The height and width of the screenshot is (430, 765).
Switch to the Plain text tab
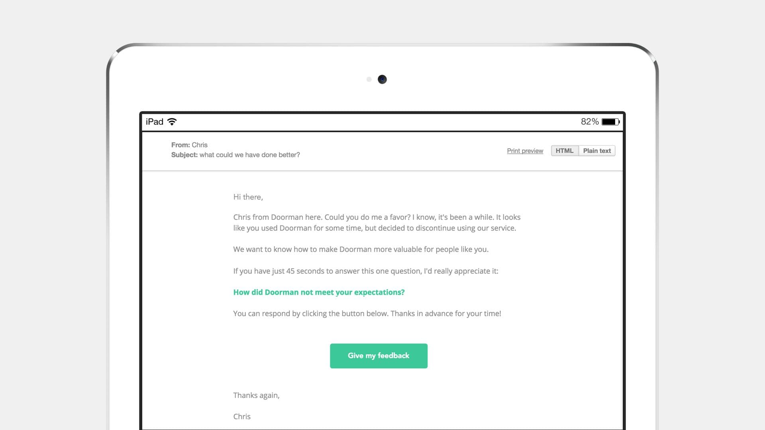point(596,151)
